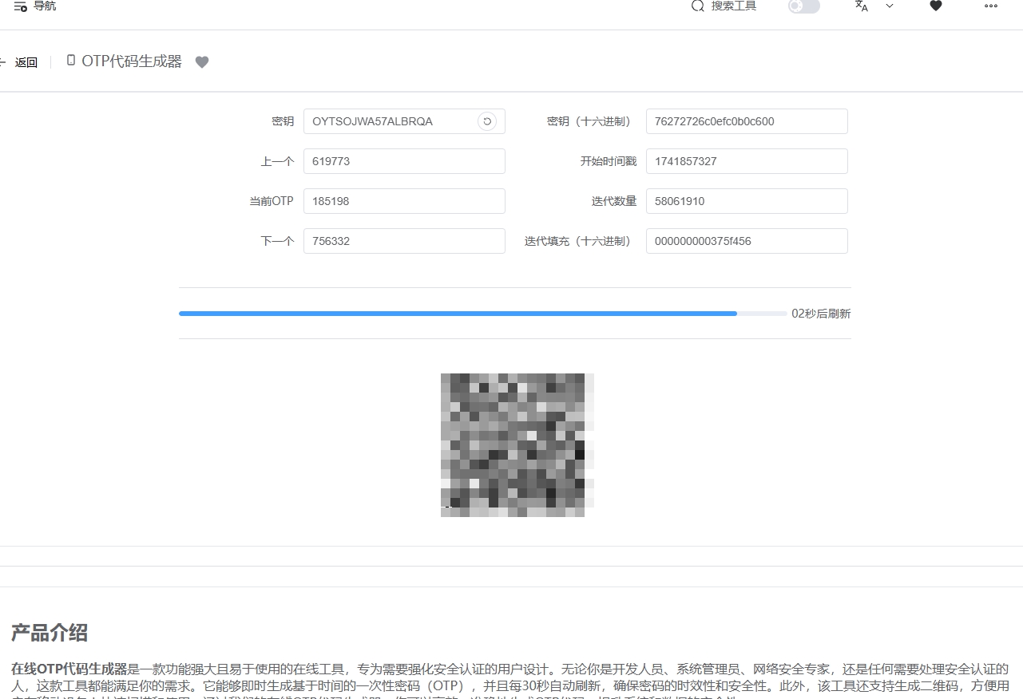Click the 返回 back link
Image resolution: width=1023 pixels, height=699 pixels.
(x=26, y=62)
